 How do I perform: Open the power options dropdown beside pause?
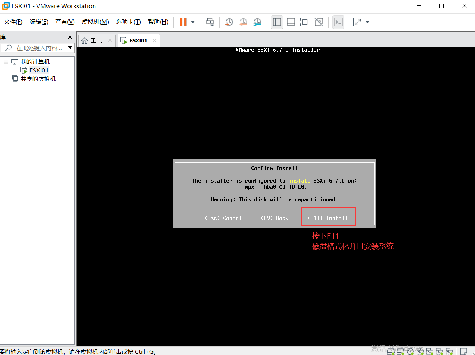tap(193, 22)
